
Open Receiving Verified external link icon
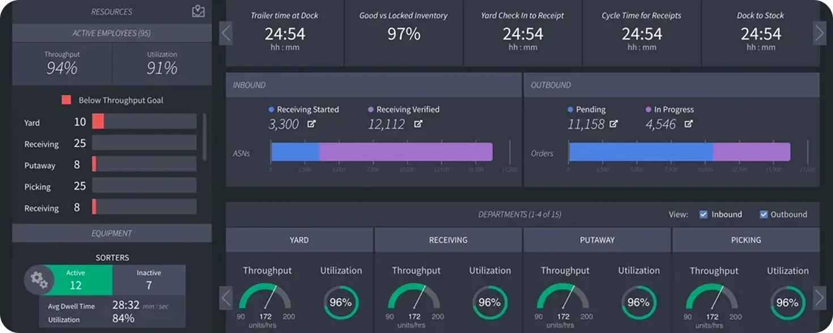coord(418,124)
